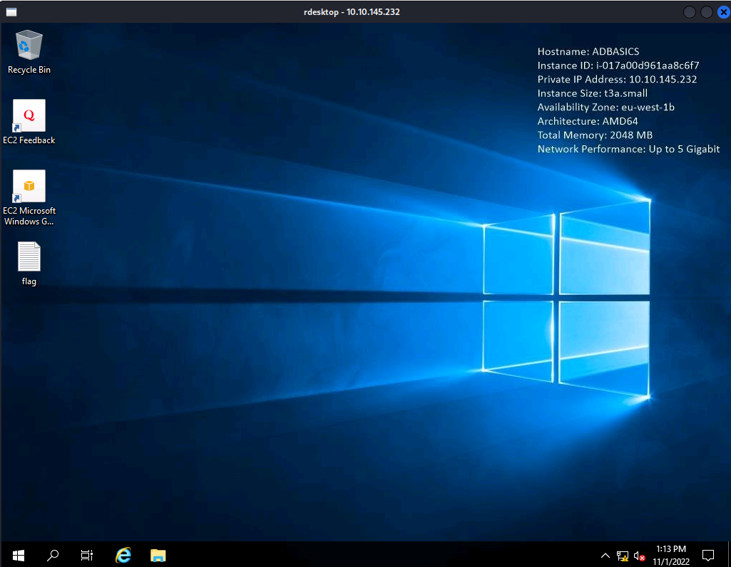Open the Recycle Bin desktop icon
This screenshot has width=731, height=567.
(x=29, y=46)
